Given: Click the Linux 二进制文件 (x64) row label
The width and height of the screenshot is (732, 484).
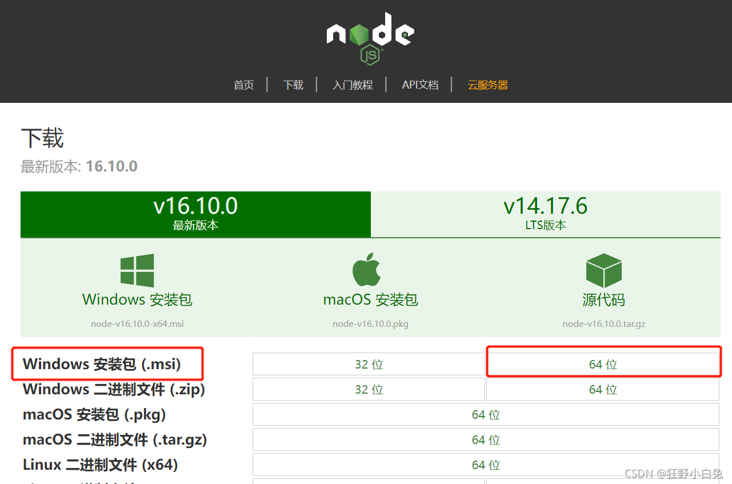Looking at the screenshot, I should point(101,465).
